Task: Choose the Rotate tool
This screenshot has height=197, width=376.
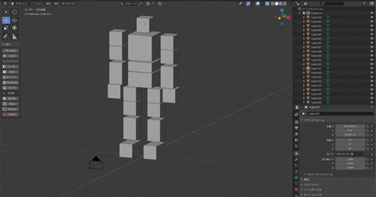Action: (x=15, y=20)
